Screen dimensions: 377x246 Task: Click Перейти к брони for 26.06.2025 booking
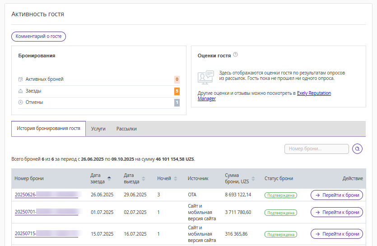coord(336,195)
